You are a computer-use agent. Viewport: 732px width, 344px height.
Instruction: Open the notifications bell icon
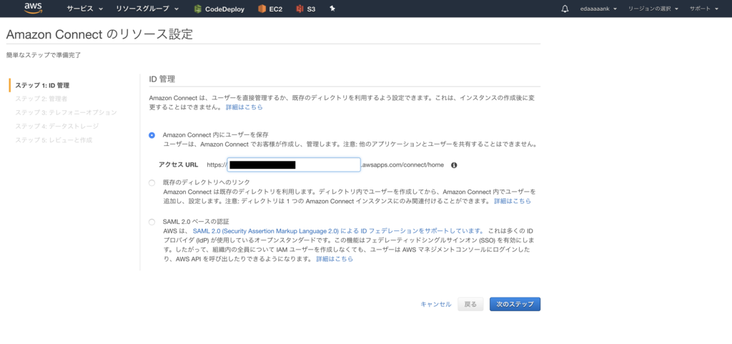565,9
